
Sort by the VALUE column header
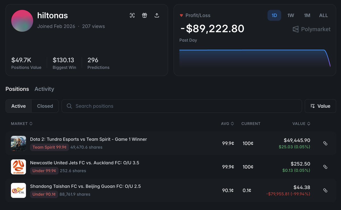[x=301, y=124]
